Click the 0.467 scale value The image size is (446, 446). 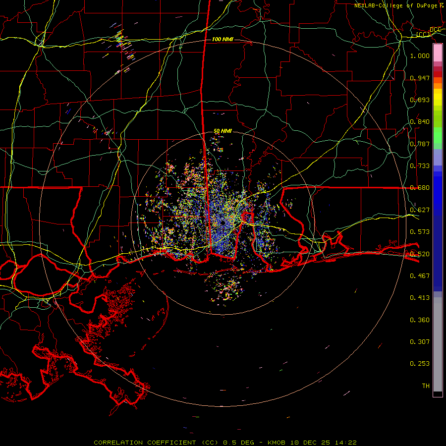point(420,276)
